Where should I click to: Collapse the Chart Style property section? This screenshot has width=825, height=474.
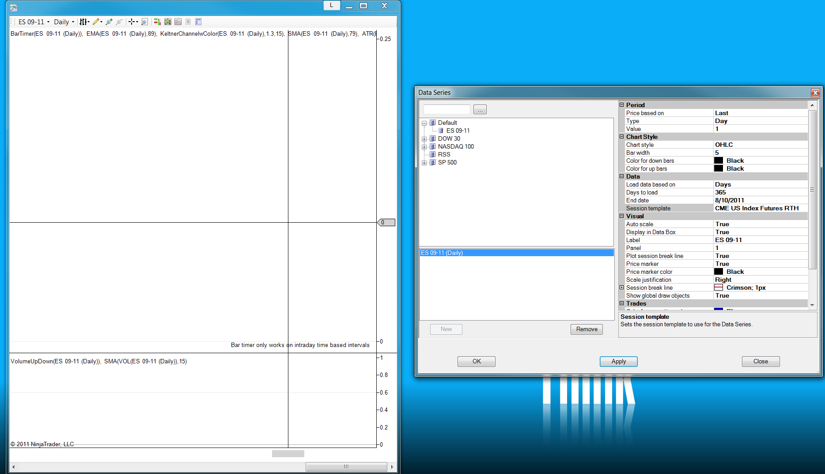[x=622, y=137]
